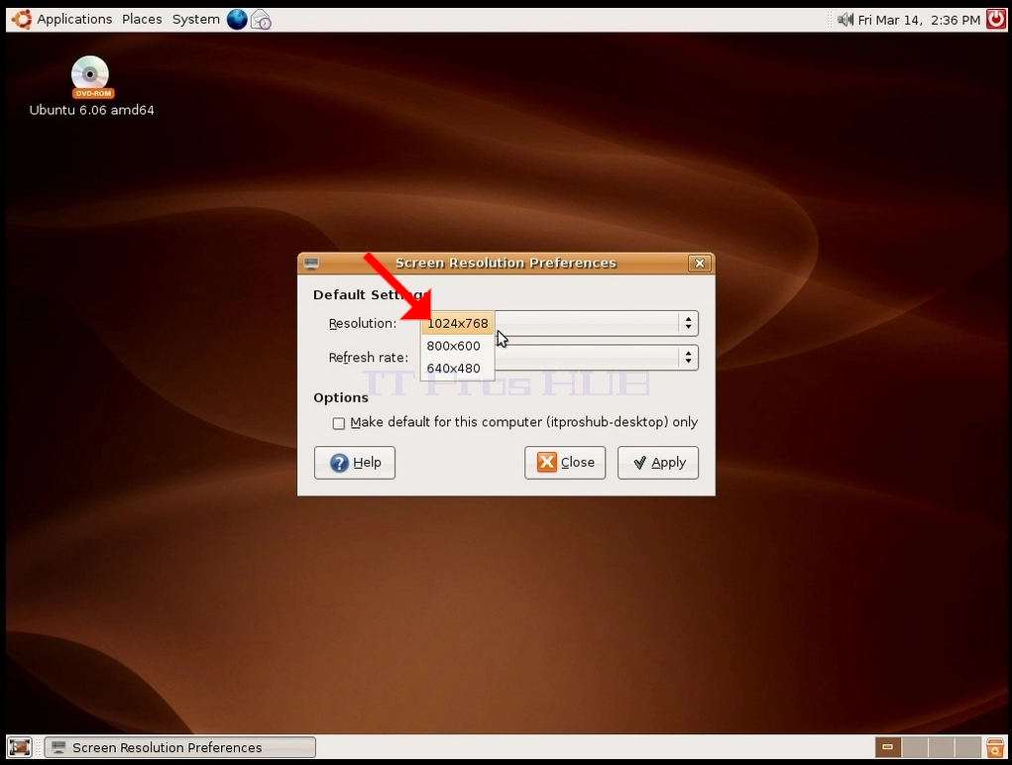Click the Resolution dropdown arrows
This screenshot has width=1012, height=765.
pos(689,323)
